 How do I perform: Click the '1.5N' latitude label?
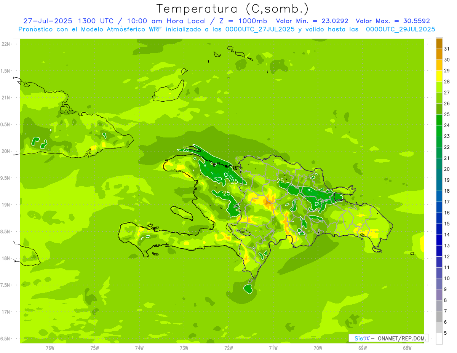[x=6, y=71]
